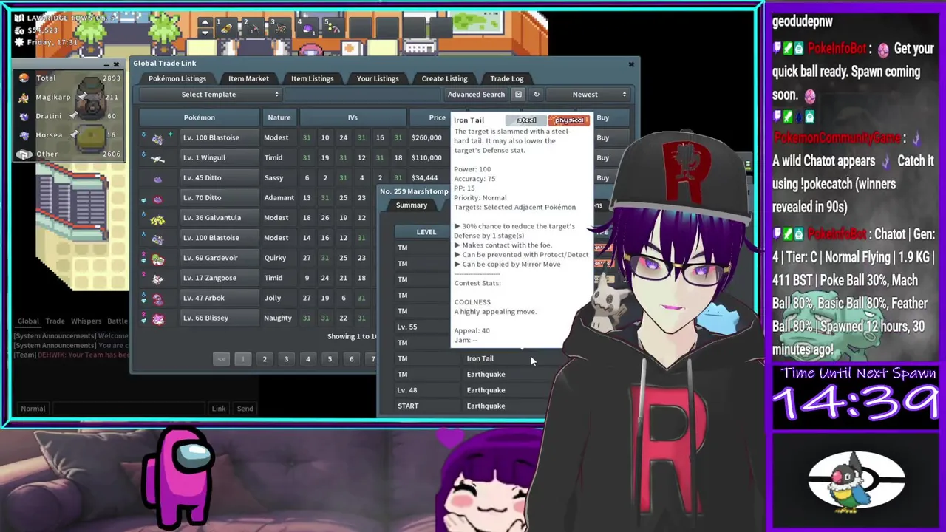Viewport: 946px width, 532px height.
Task: Select hotbar slot 5 item
Action: (333, 27)
